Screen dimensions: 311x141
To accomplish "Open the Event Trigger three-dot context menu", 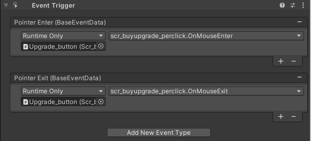I will pos(303,5).
